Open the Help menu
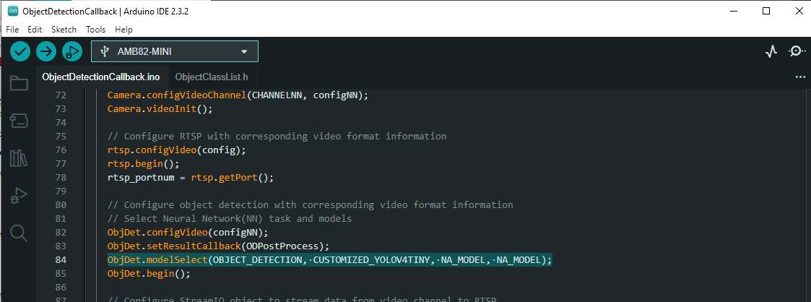 pyautogui.click(x=123, y=30)
